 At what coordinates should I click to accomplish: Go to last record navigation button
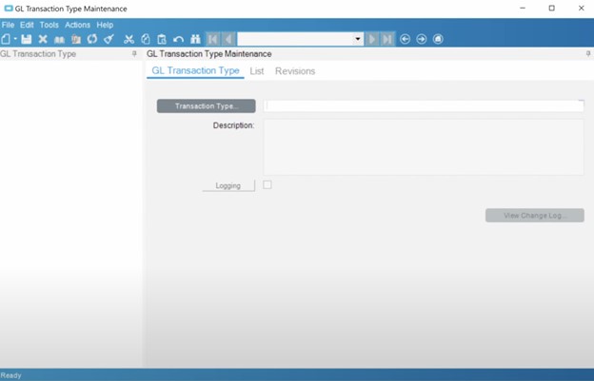(387, 39)
